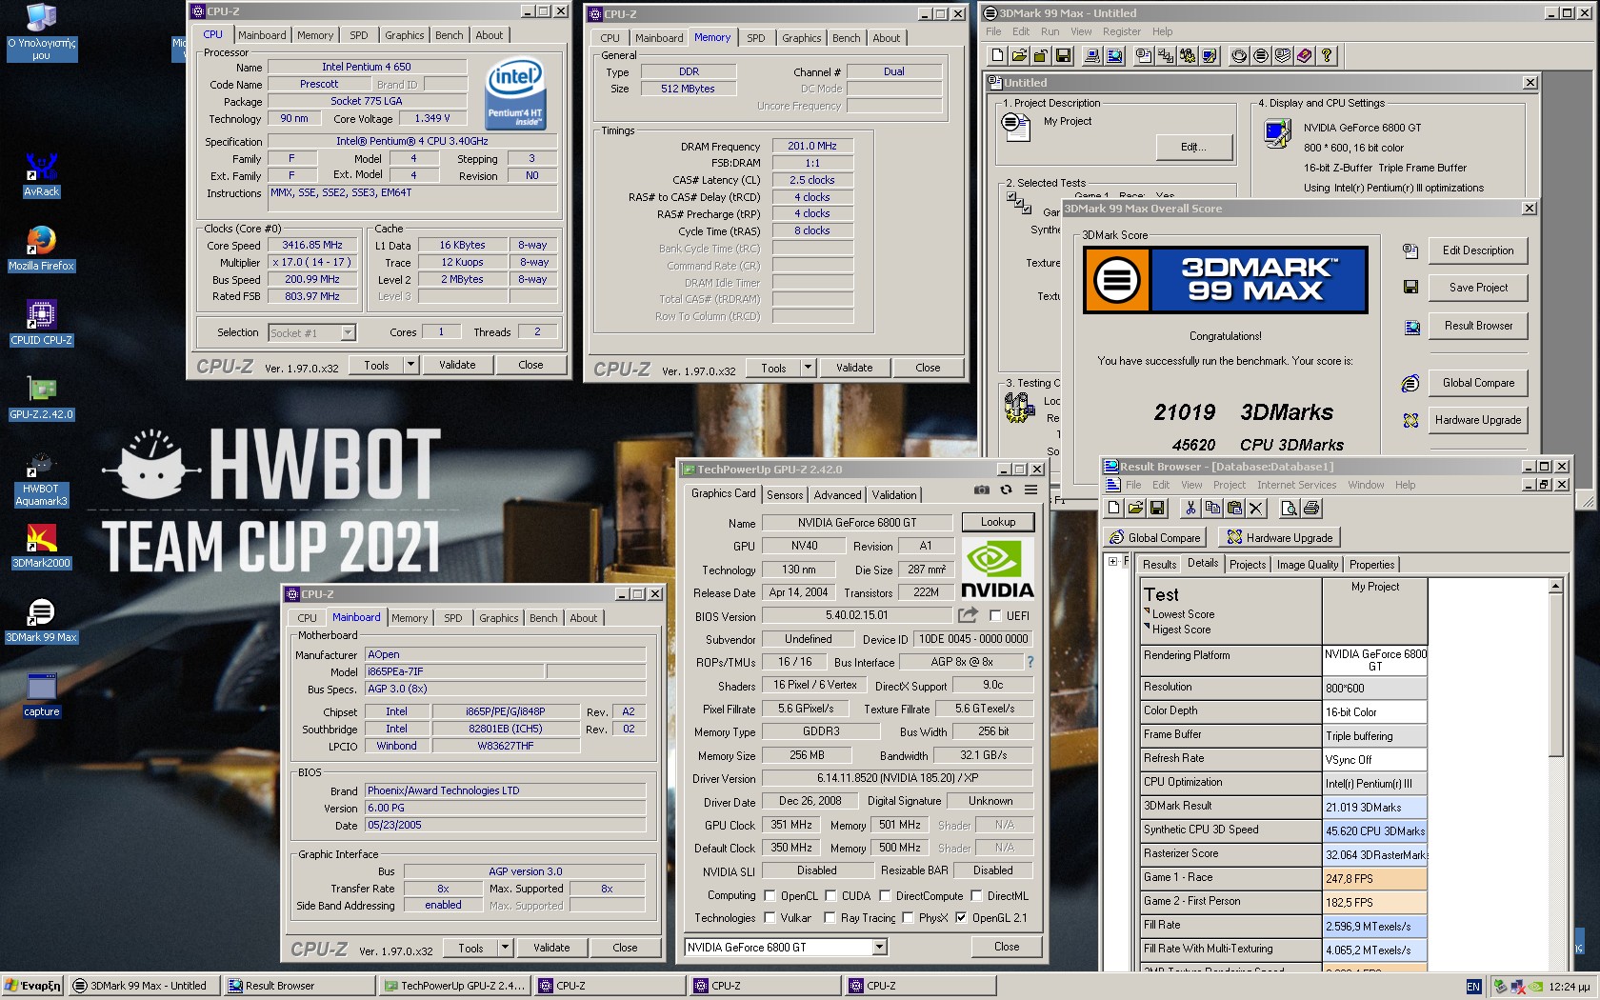Toggle the DirectML checkbox in GPU-Z
The width and height of the screenshot is (1600, 1000).
tap(976, 896)
